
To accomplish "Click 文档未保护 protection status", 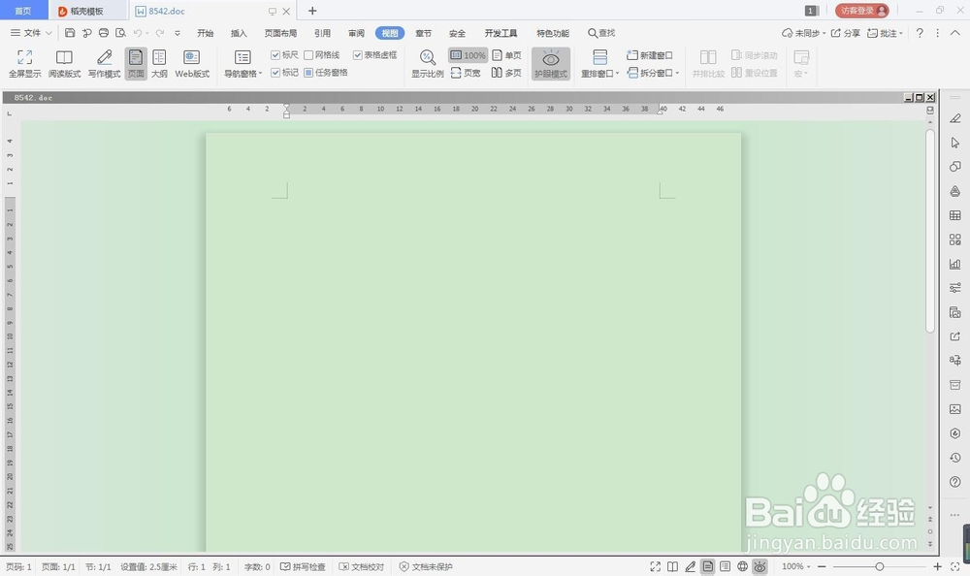I will pyautogui.click(x=426, y=566).
